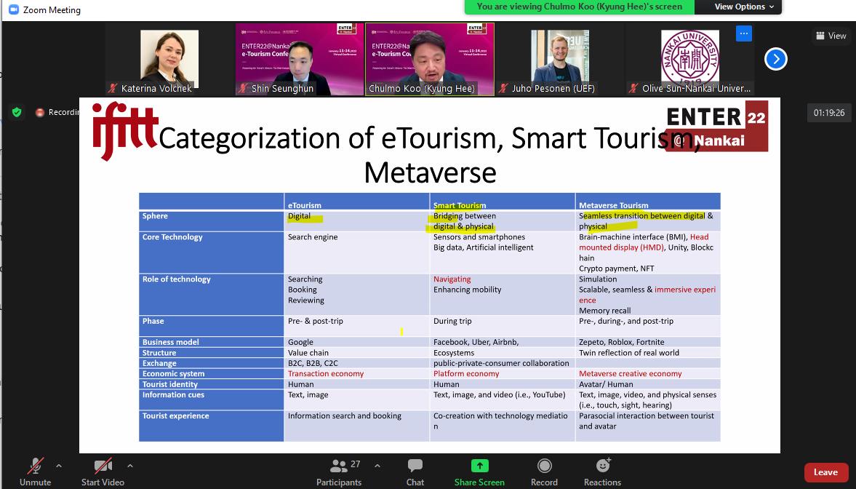Click slide title 'Categorization of eTourism'
The image size is (856, 489).
coord(331,138)
